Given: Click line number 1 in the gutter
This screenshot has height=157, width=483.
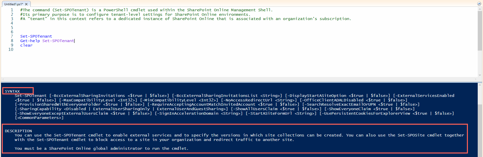Looking at the screenshot, I should [x=12, y=10].
